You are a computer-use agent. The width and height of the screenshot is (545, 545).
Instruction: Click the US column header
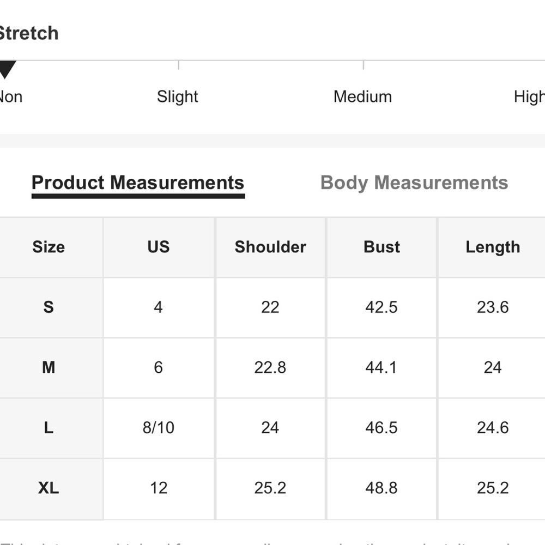point(159,247)
